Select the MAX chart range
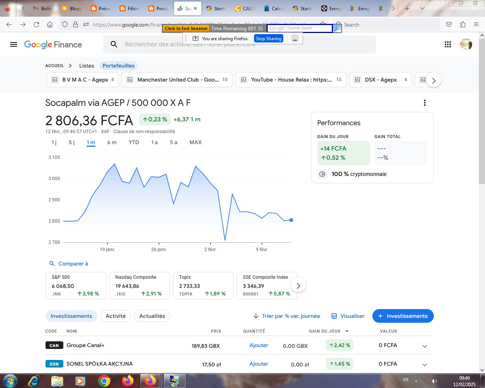Screen dimensions: 485x388 pos(196,142)
